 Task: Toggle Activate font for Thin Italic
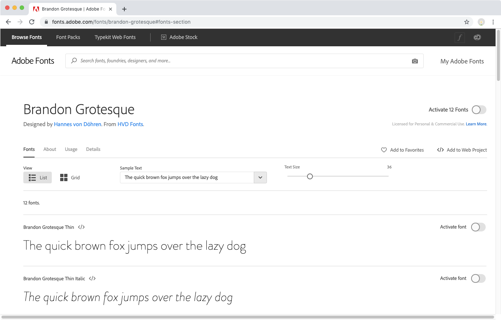pos(478,278)
